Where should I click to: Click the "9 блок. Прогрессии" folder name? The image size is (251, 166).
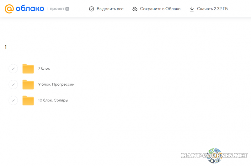tap(56, 84)
